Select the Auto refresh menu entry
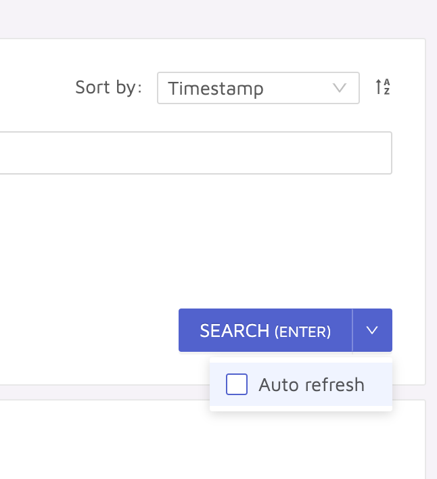This screenshot has height=479, width=437. 301,385
